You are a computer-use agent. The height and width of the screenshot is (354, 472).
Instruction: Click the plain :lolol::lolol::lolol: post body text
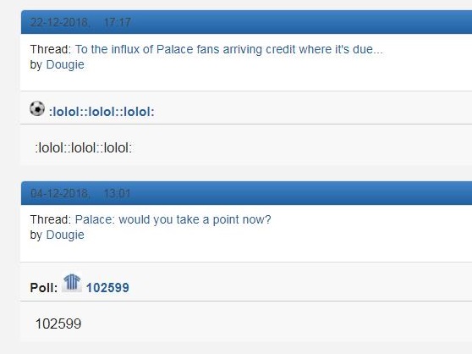pyautogui.click(x=84, y=148)
